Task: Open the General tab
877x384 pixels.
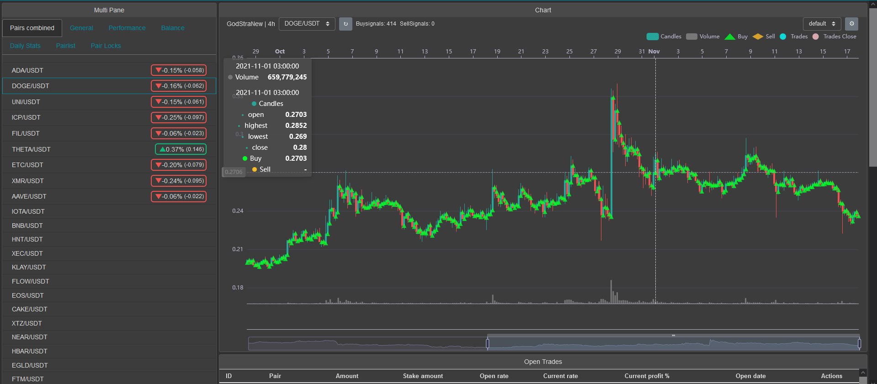Action: pos(81,28)
